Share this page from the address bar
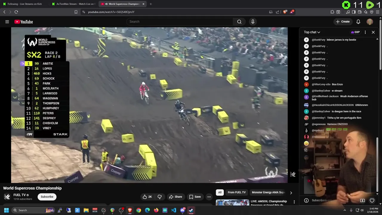 [278, 12]
